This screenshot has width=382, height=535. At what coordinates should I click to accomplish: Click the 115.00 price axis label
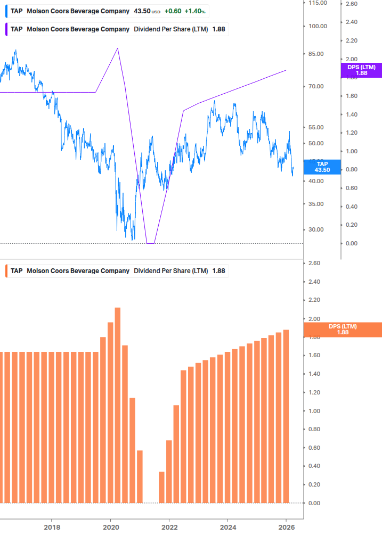318,3
